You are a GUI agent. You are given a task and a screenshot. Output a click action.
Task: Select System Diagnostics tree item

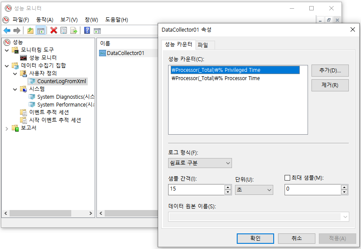[x=66, y=97]
